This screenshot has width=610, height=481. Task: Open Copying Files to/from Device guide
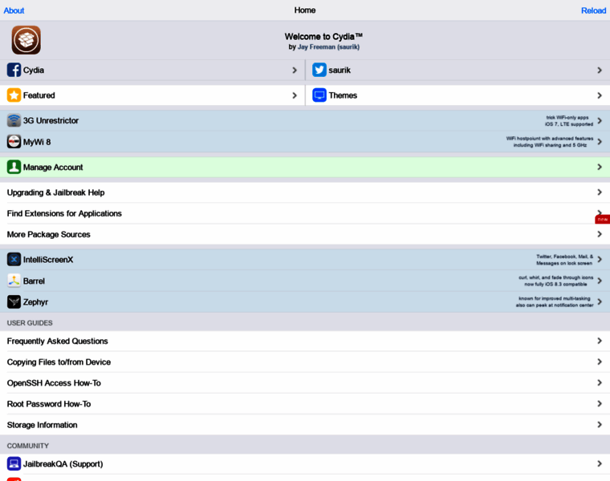[x=305, y=362]
